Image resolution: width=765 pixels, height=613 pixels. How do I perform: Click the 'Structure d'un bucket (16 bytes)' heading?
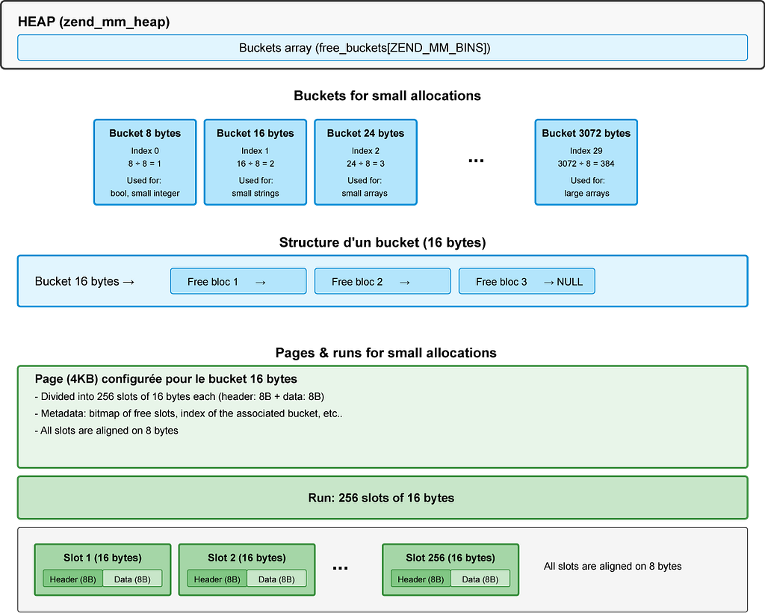click(x=382, y=242)
